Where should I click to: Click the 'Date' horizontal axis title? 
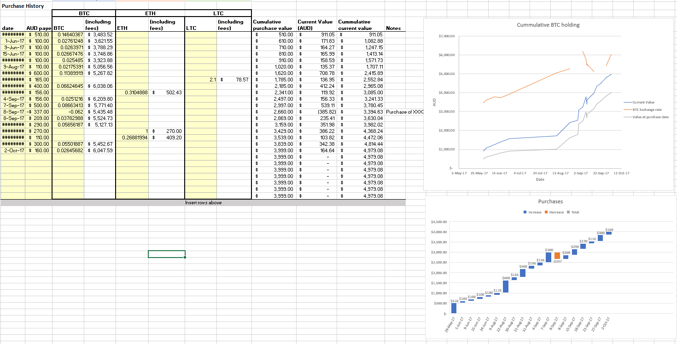540,179
